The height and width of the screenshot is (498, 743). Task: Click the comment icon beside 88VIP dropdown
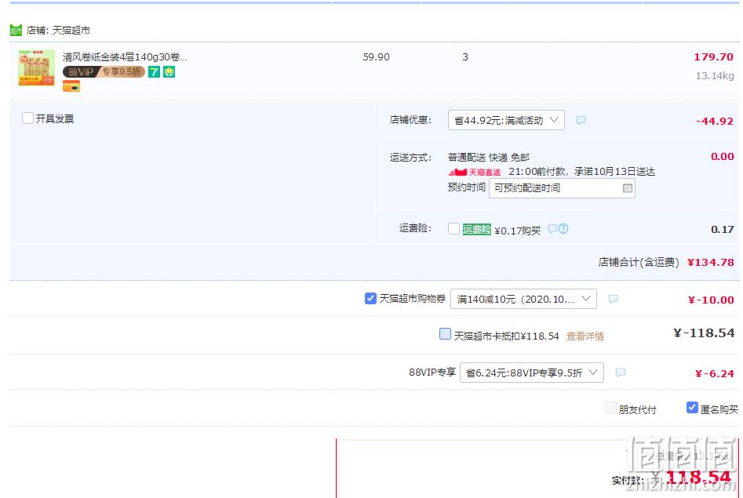(621, 373)
